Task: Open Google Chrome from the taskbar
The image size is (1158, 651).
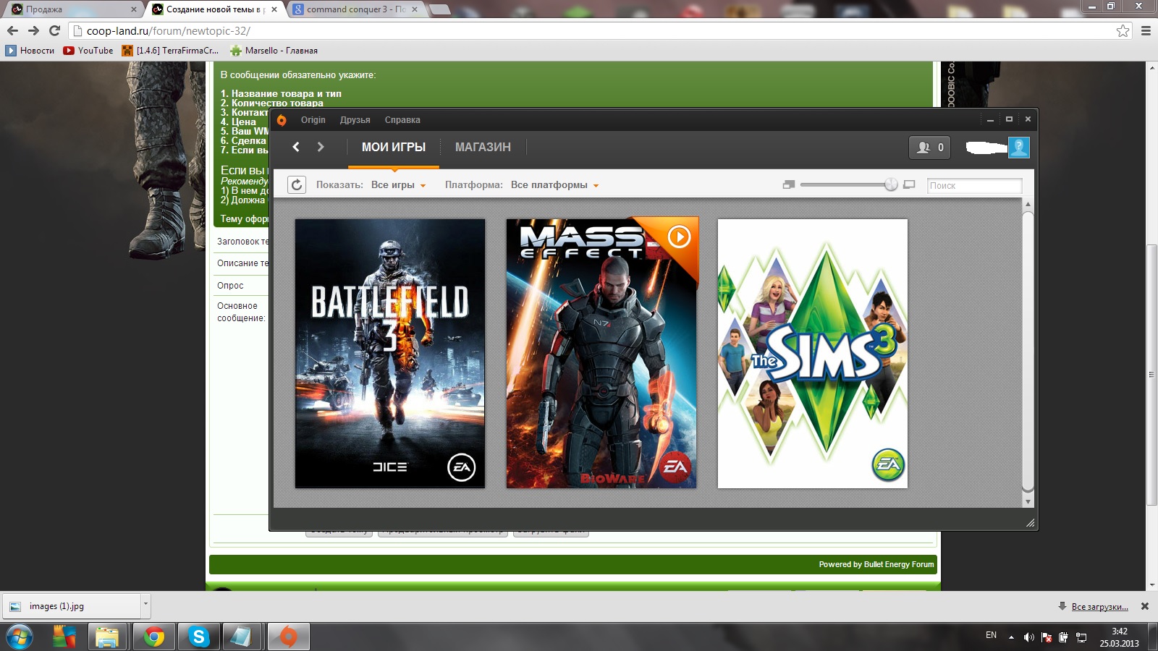Action: (153, 637)
